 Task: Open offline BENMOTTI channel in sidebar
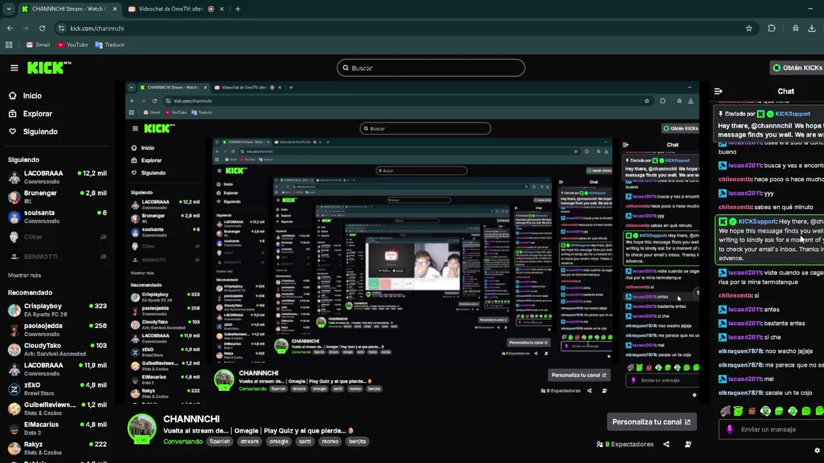tap(57, 257)
